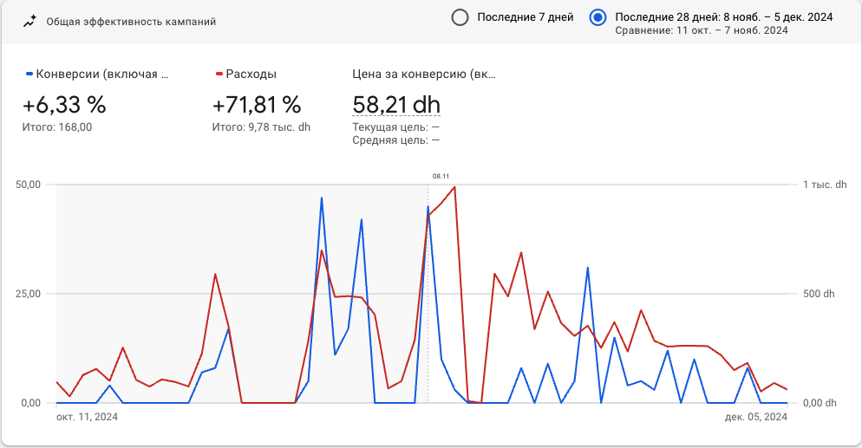862x448 pixels.
Task: Click the "Общая эффективность кампаний" card title
Action: tap(131, 22)
